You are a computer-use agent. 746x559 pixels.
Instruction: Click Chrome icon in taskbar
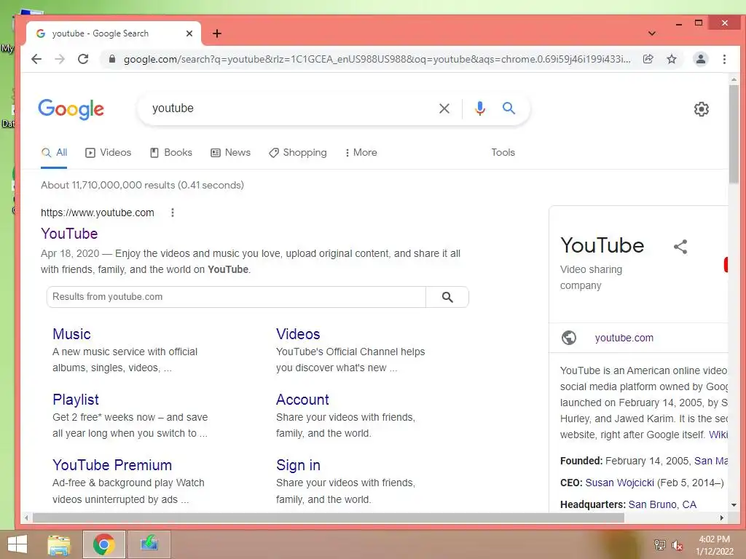103,544
